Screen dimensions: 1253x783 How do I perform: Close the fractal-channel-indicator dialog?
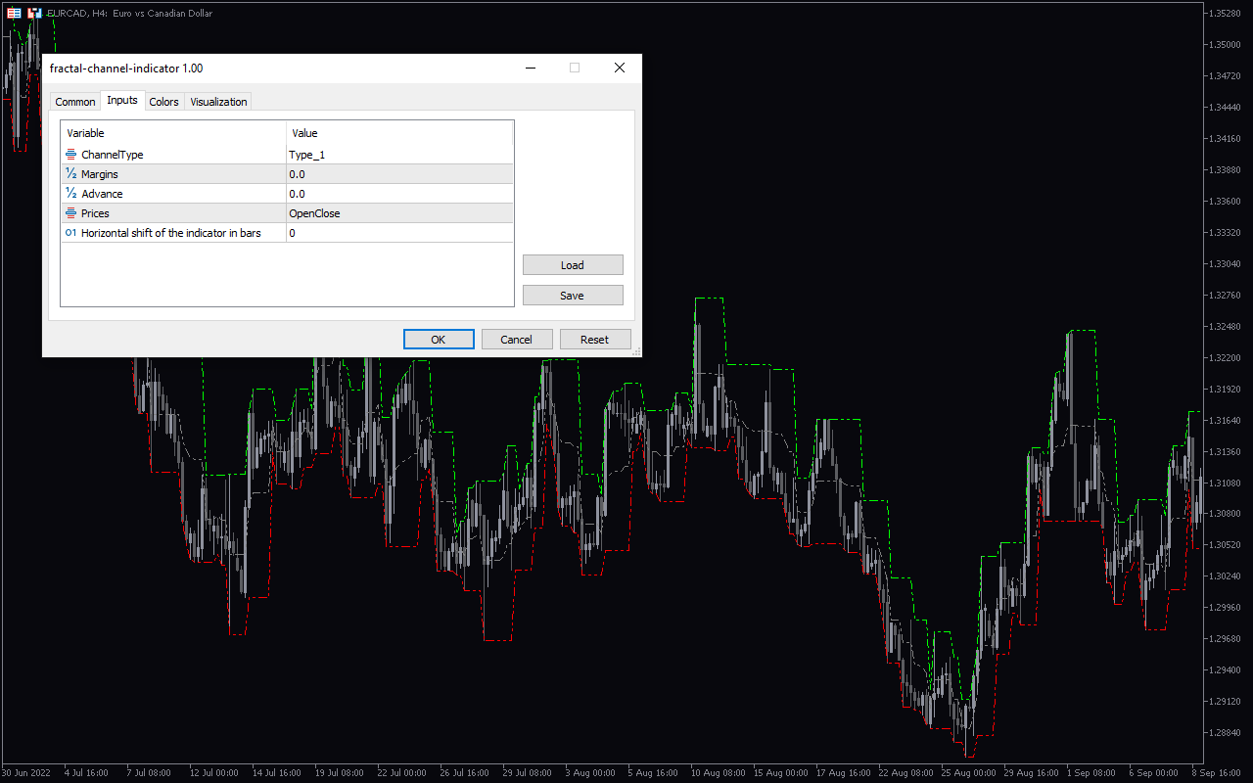coord(620,68)
